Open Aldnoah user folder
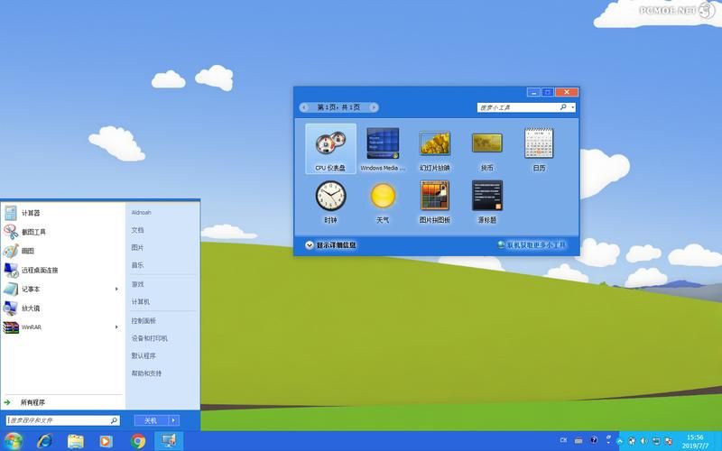This screenshot has height=451, width=722. pyautogui.click(x=141, y=212)
